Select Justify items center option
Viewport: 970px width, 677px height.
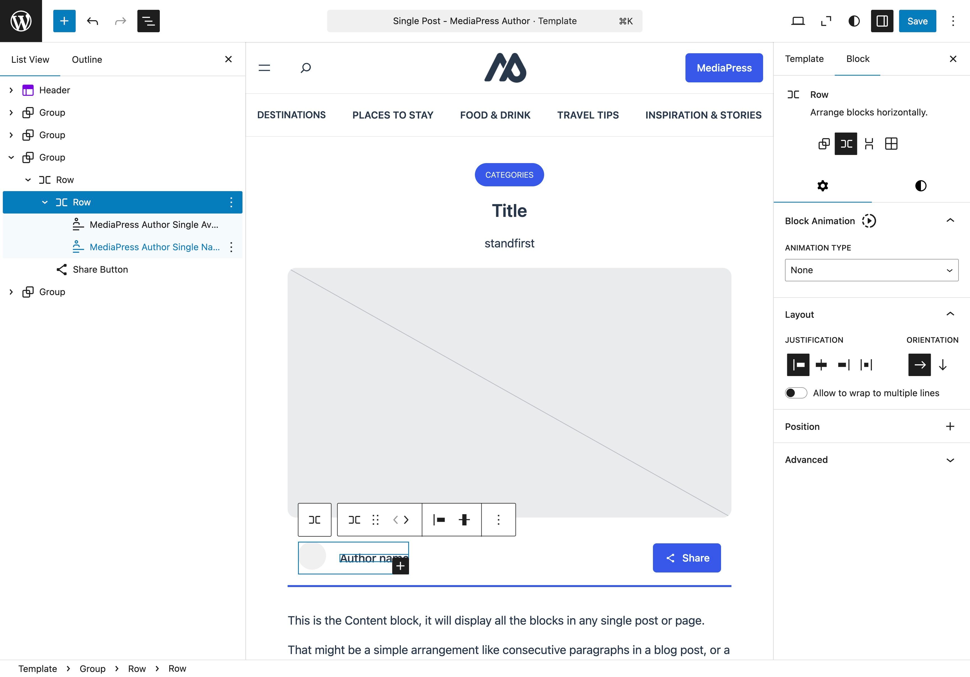coord(821,365)
